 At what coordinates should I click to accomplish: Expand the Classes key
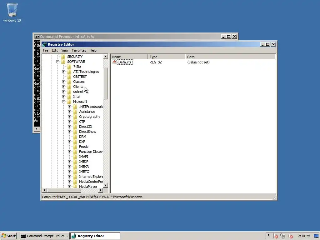click(63, 82)
